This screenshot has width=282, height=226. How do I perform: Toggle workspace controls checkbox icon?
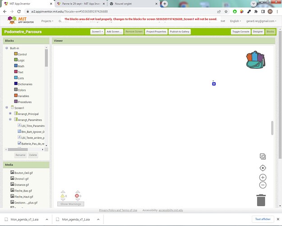(x=263, y=156)
